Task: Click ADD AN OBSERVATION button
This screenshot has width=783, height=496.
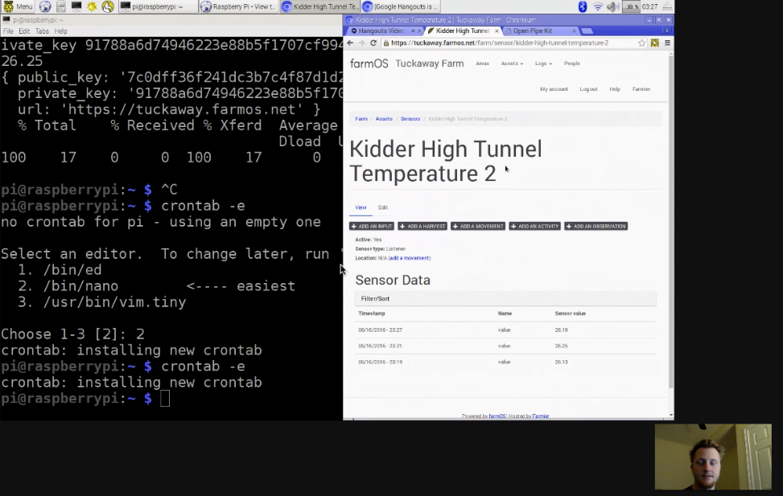Action: tap(595, 226)
